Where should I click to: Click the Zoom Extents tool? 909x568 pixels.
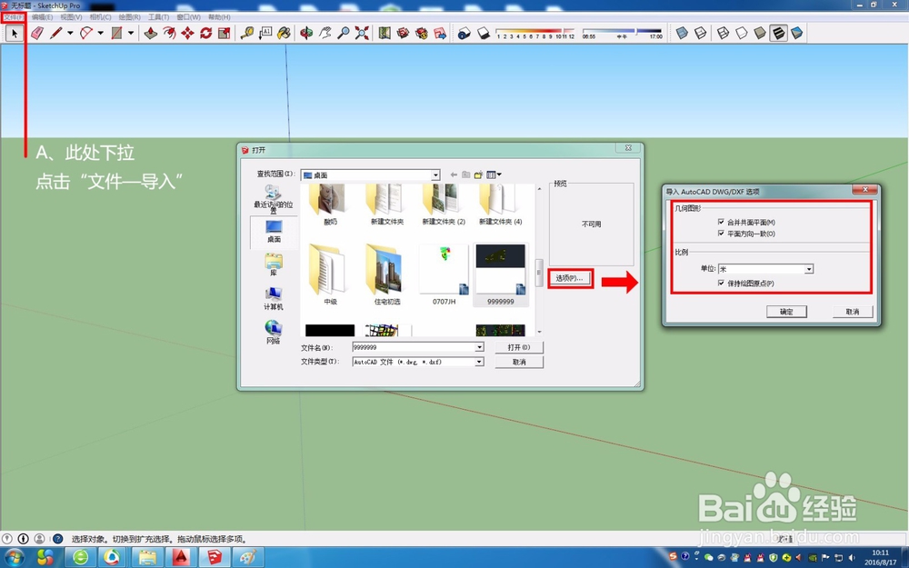pyautogui.click(x=363, y=33)
